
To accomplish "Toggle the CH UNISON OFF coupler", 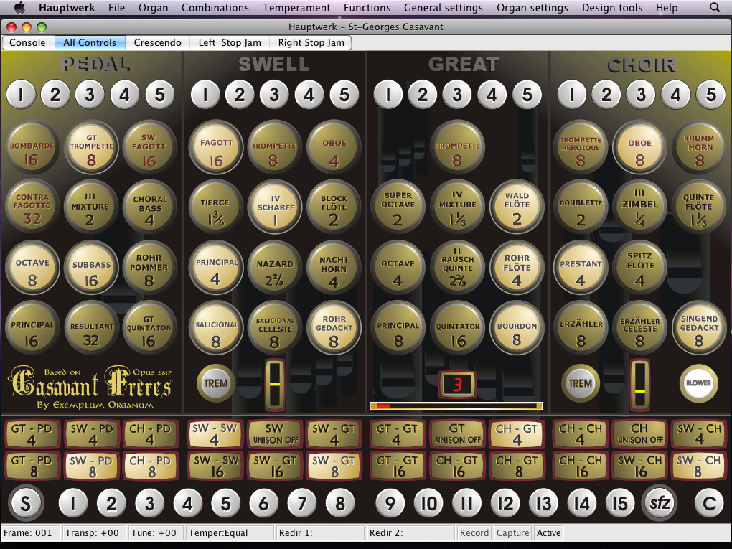I will tap(639, 433).
